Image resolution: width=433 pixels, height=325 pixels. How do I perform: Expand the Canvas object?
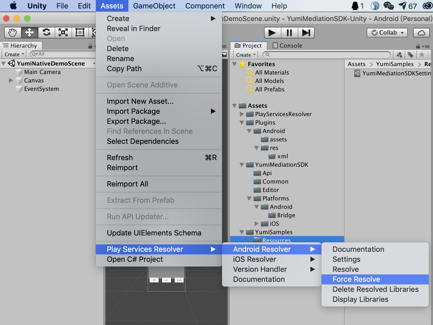pyautogui.click(x=11, y=80)
